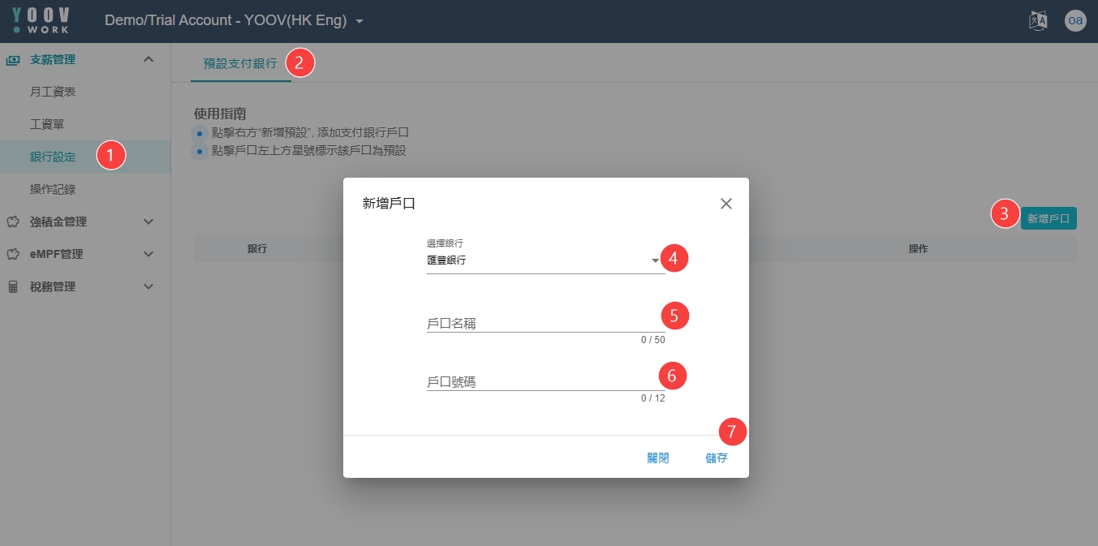Click the eMPF管理 sidebar icon

13,254
